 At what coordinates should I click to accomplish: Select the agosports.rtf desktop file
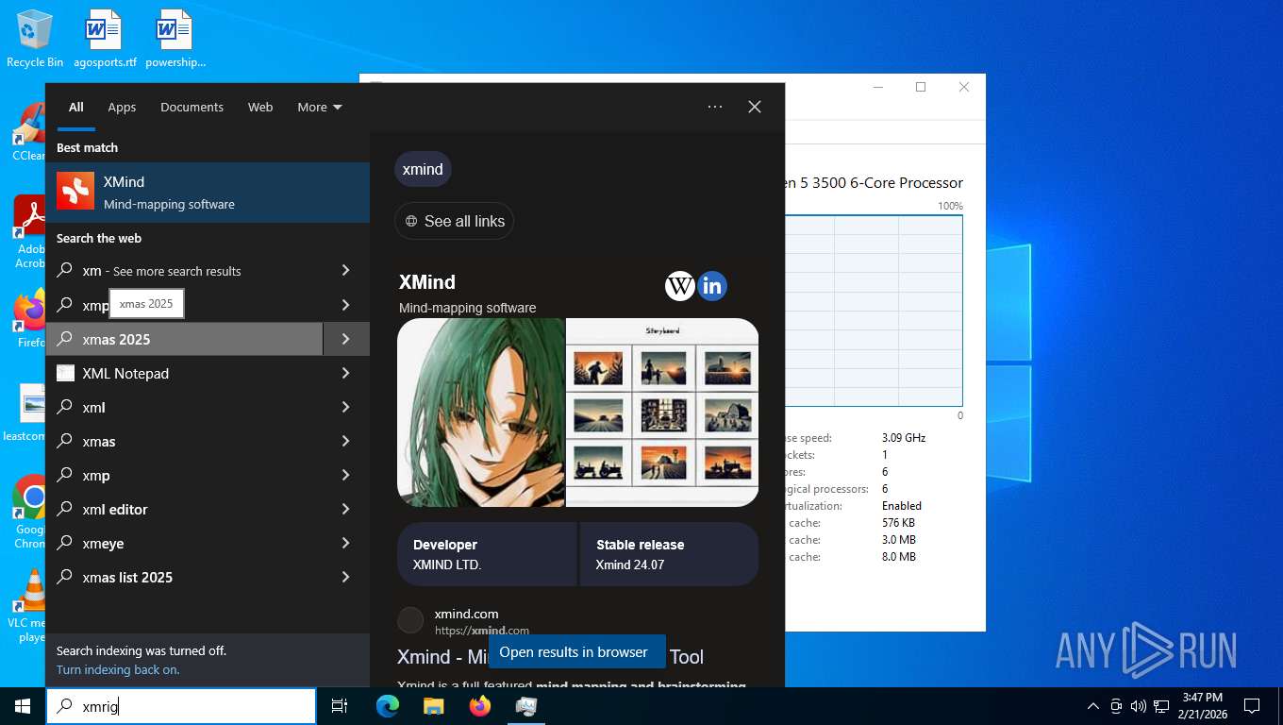click(x=105, y=39)
